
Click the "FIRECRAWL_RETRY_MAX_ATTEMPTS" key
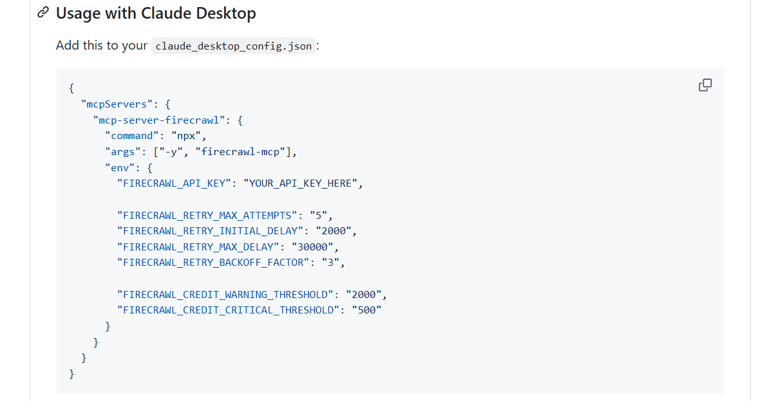207,216
